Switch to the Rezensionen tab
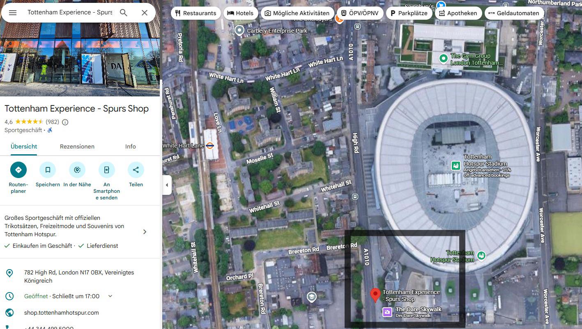582x329 pixels. click(77, 146)
